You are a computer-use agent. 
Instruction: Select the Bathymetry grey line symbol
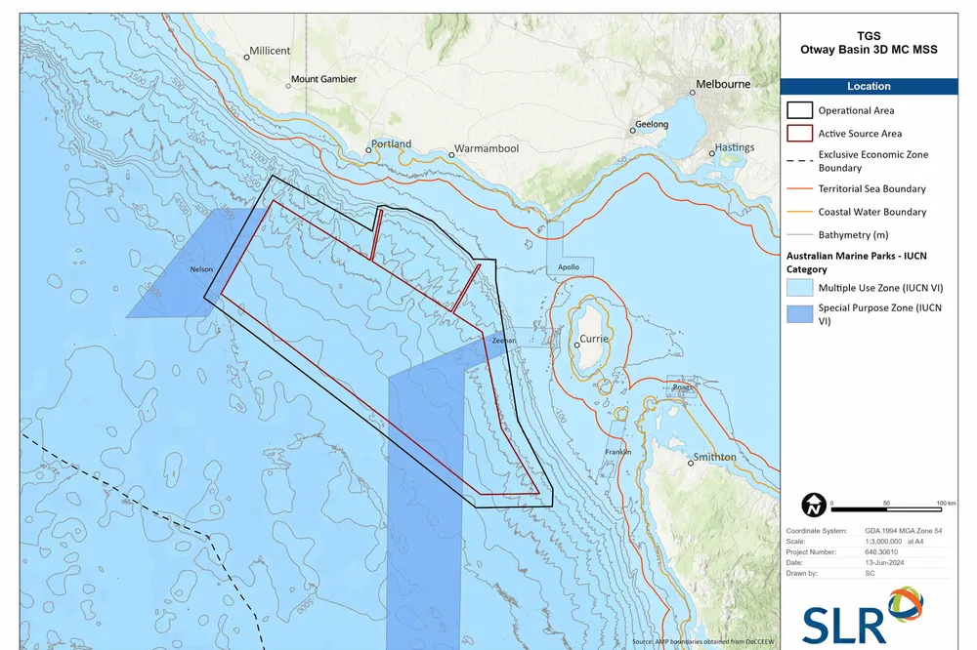coord(799,234)
